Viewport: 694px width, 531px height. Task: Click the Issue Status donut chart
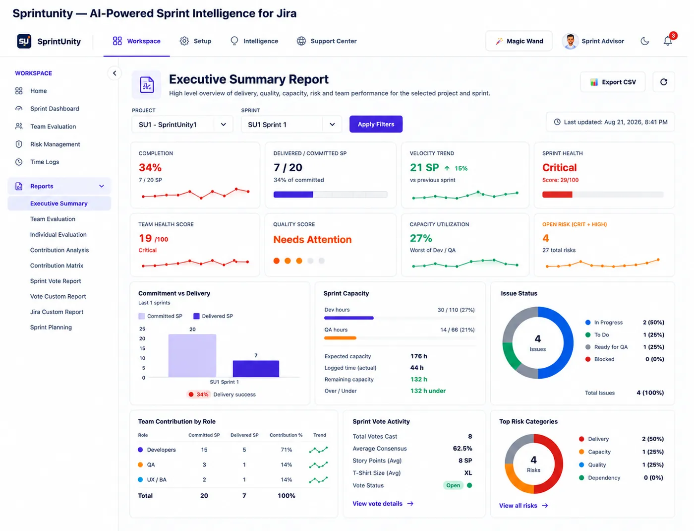(538, 343)
